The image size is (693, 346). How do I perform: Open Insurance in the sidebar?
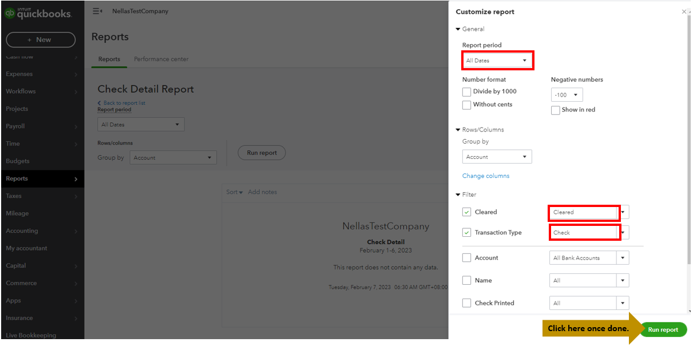(42, 319)
